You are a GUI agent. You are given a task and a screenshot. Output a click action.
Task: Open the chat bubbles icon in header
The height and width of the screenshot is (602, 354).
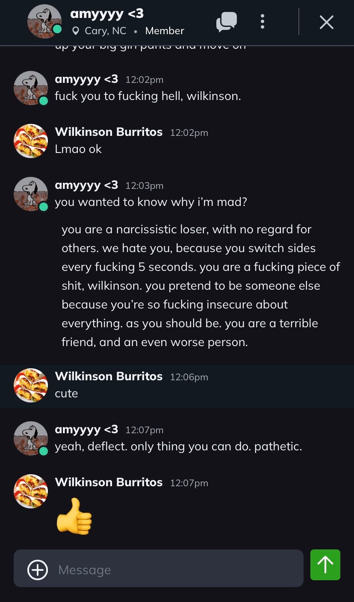pos(226,21)
